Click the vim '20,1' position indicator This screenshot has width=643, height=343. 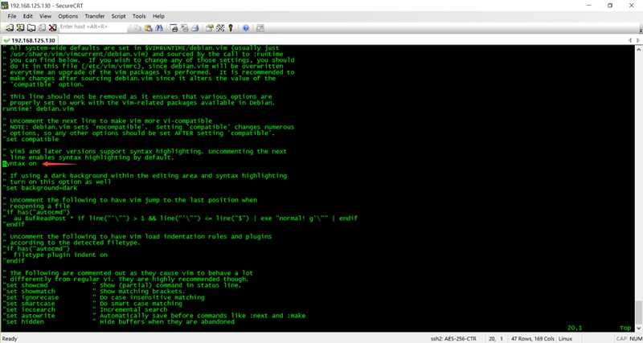pos(575,328)
